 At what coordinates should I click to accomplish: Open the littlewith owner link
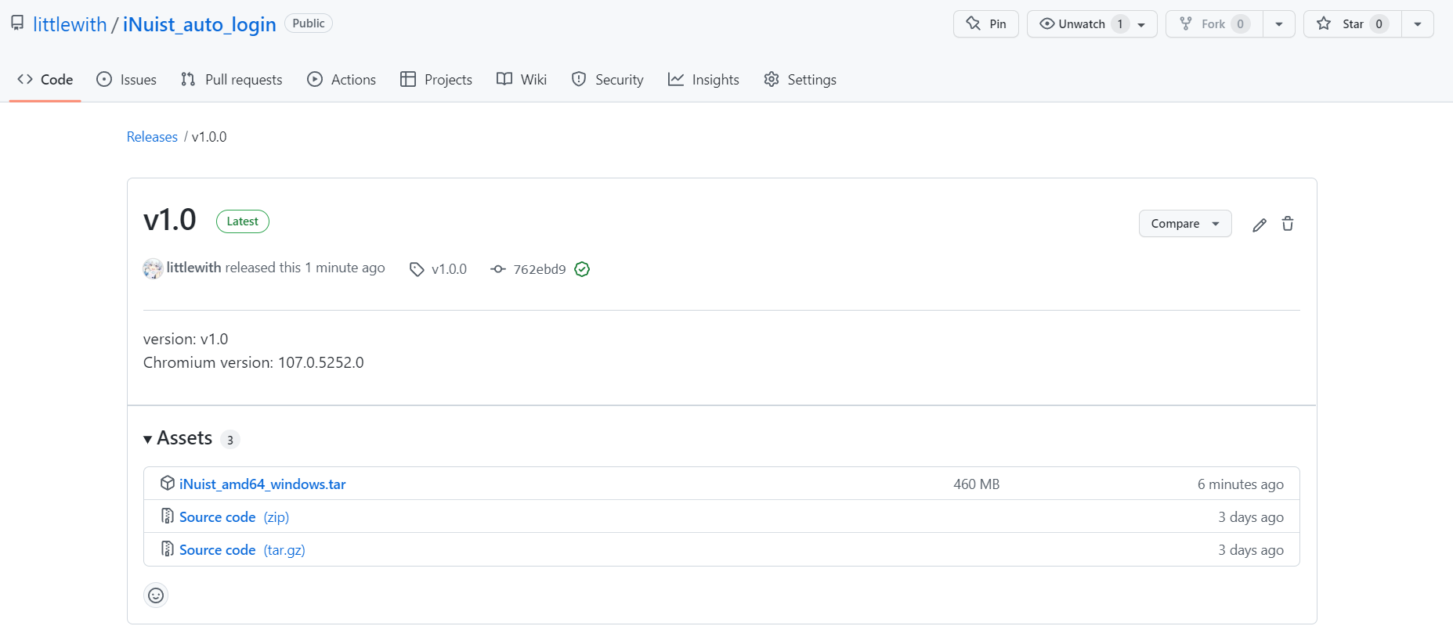point(70,24)
